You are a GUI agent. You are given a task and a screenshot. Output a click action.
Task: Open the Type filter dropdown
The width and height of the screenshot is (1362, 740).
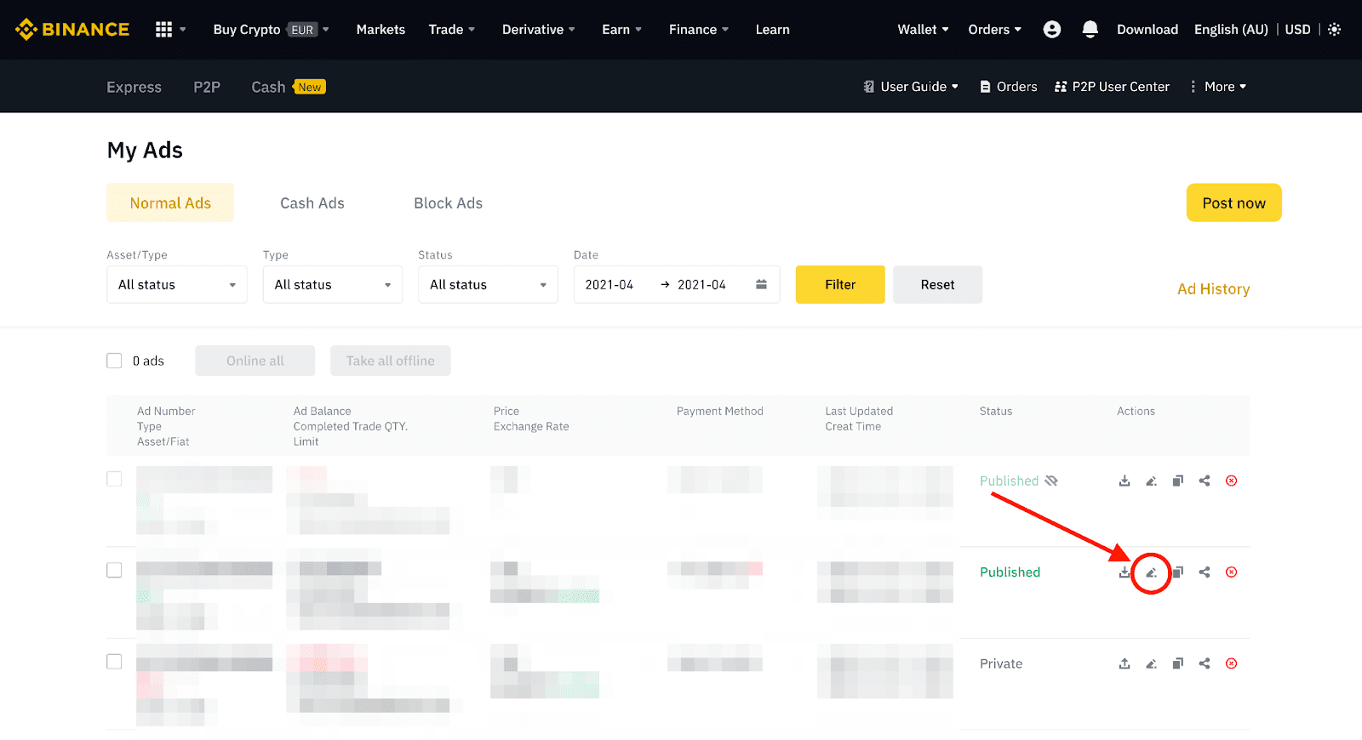333,284
